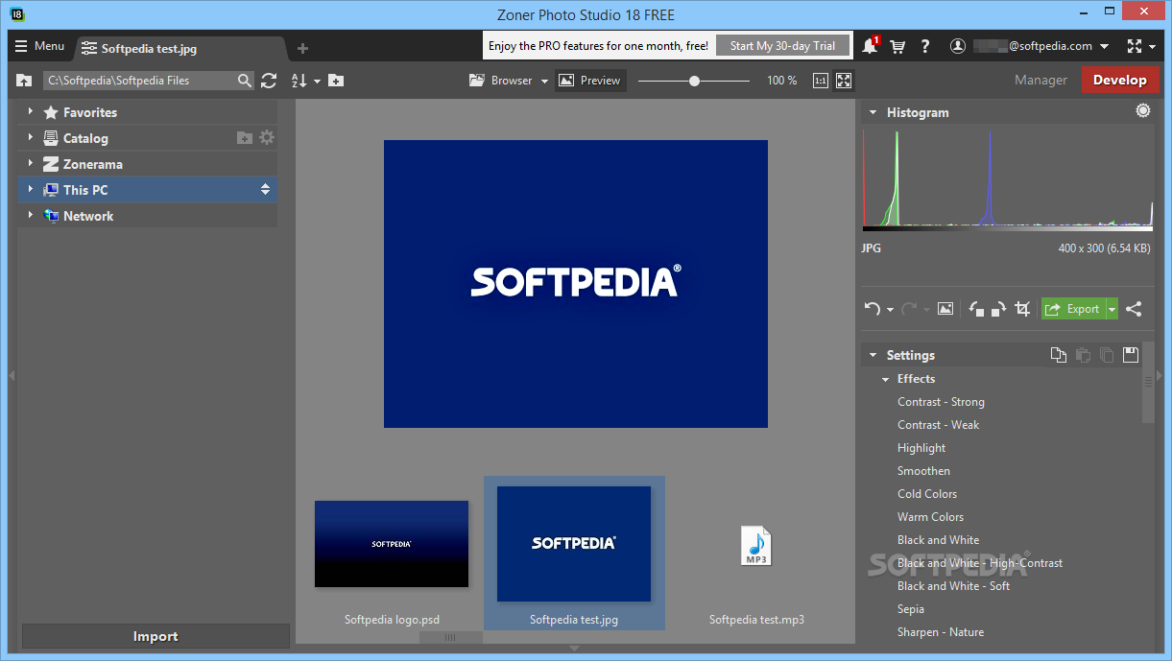Screen dimensions: 1172x661
Task: Collapse the Settings panel
Action: [x=873, y=355]
